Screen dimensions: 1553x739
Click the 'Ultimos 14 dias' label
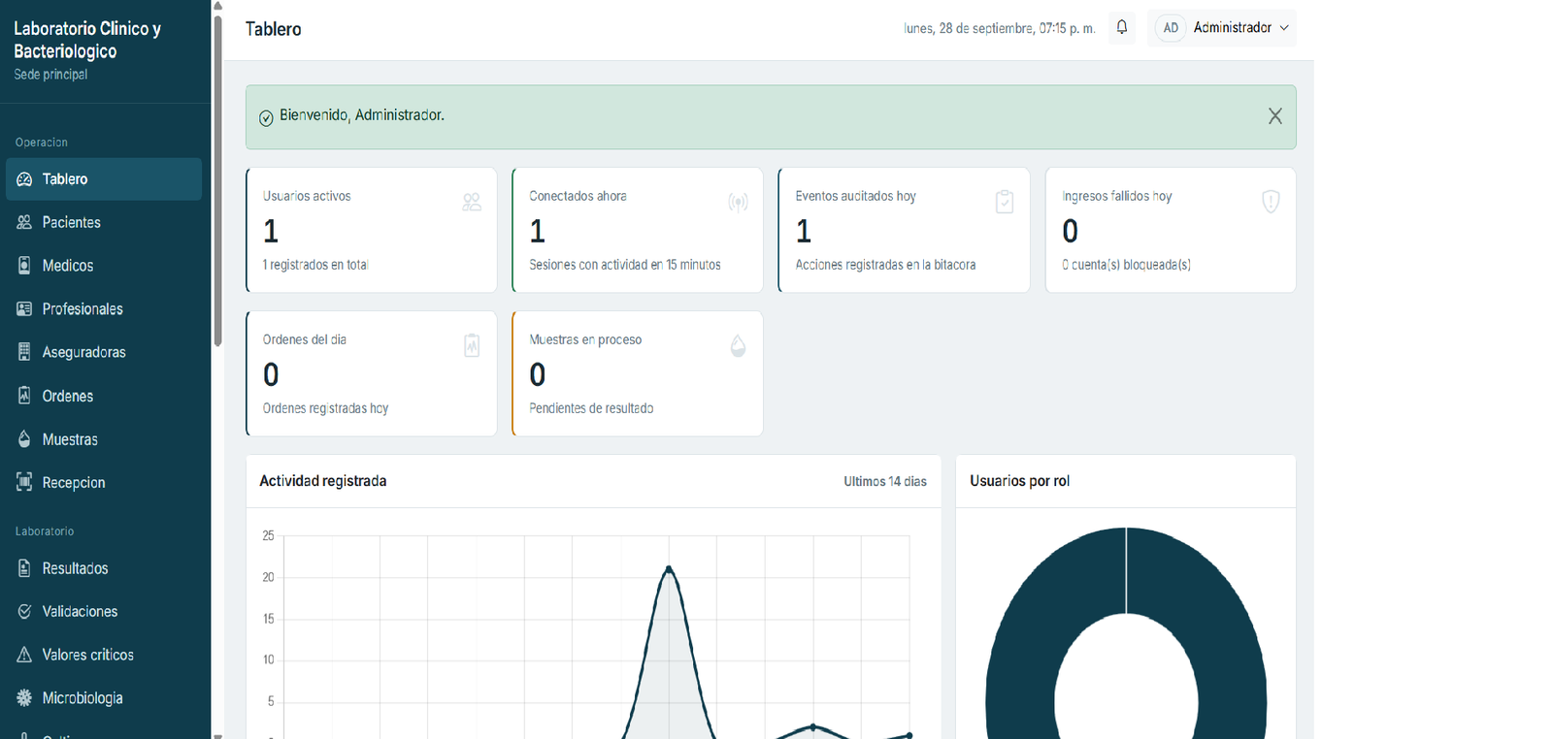tap(885, 481)
